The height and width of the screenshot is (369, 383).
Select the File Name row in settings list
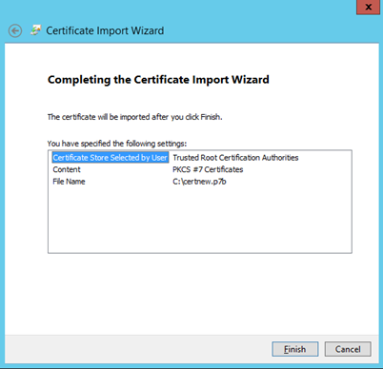200,182
